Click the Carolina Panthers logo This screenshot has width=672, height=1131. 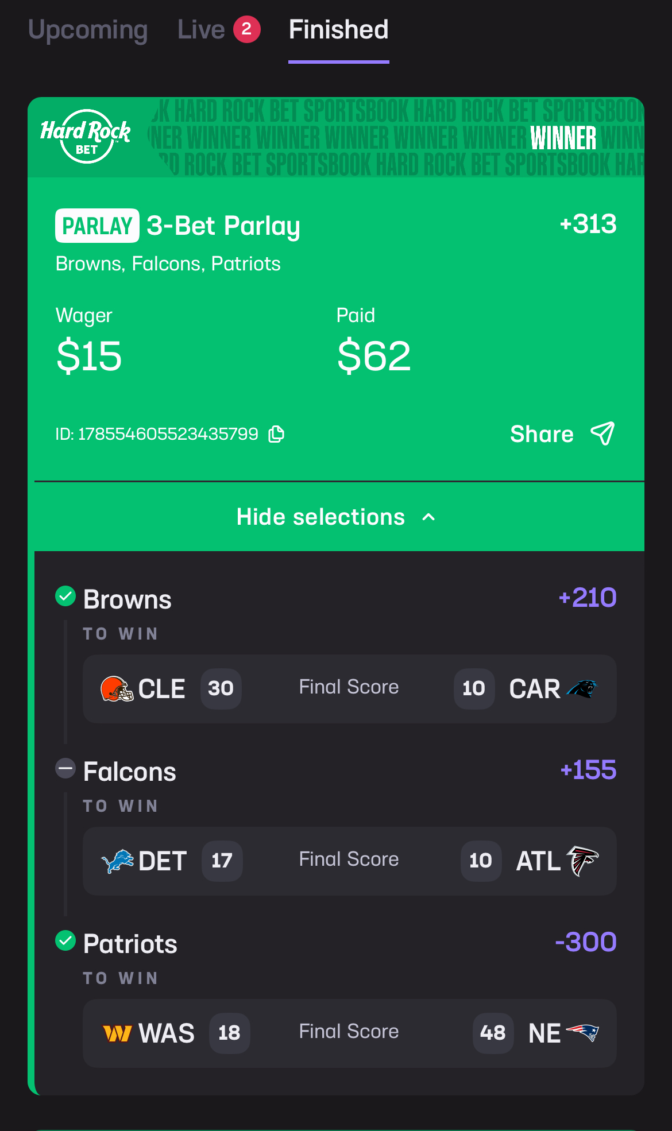pyautogui.click(x=582, y=688)
